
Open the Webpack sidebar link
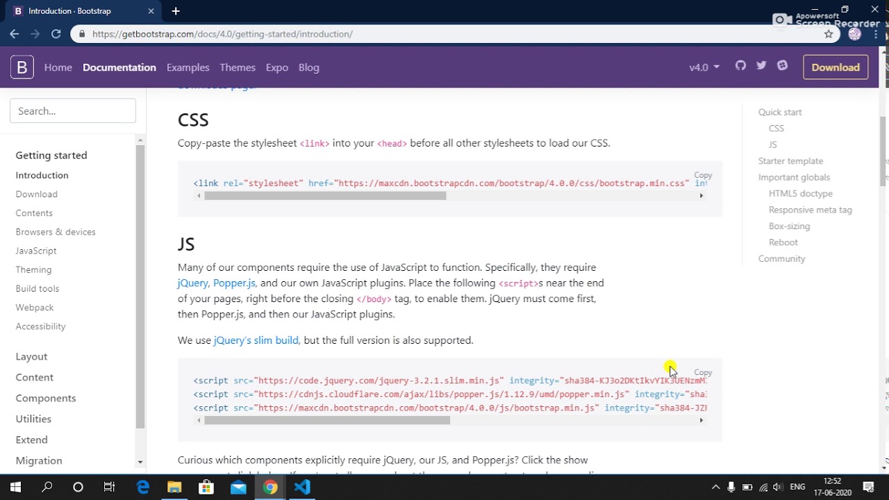35,308
